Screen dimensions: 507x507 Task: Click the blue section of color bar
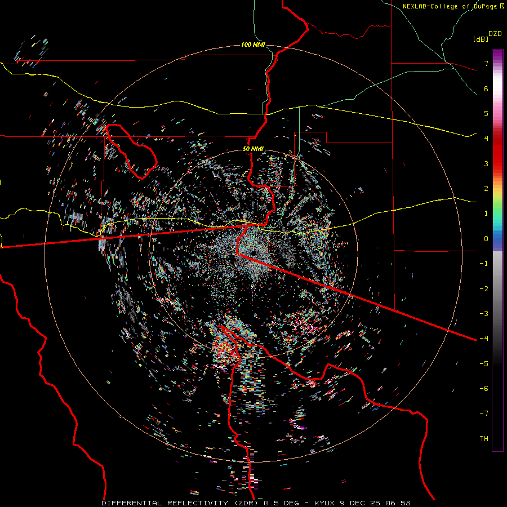(x=497, y=239)
